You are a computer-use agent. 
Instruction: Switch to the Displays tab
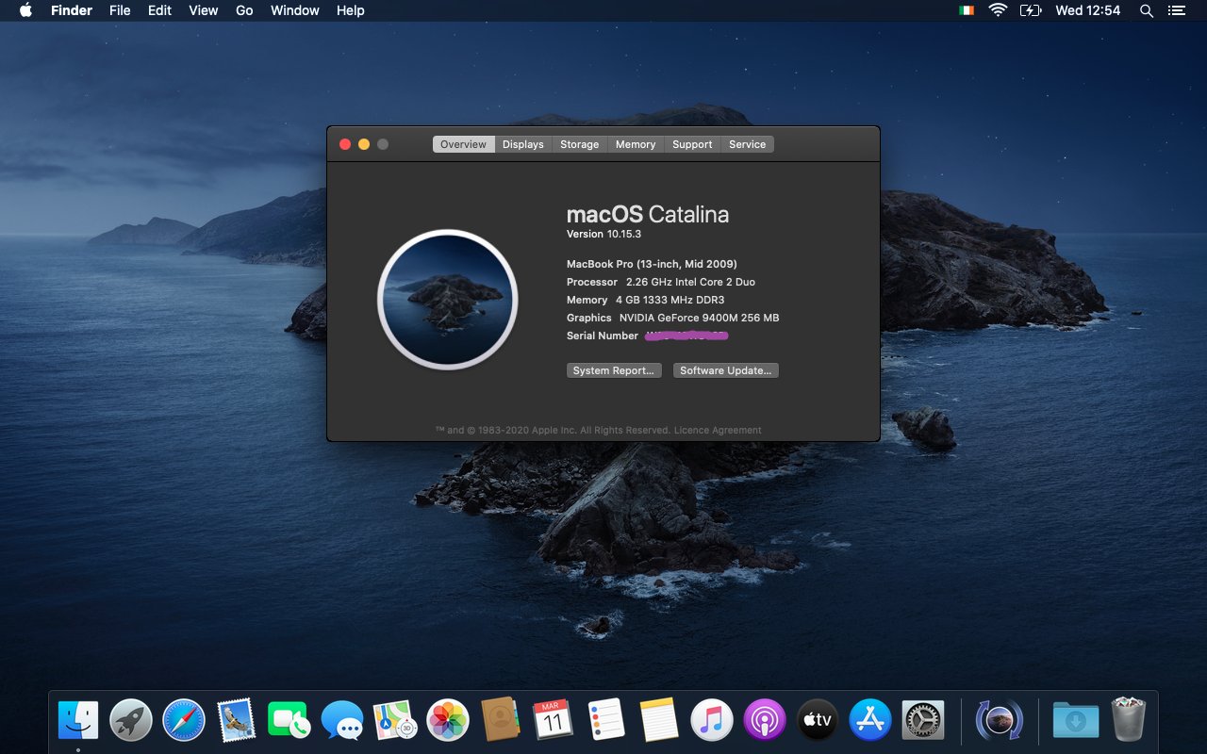pos(522,144)
